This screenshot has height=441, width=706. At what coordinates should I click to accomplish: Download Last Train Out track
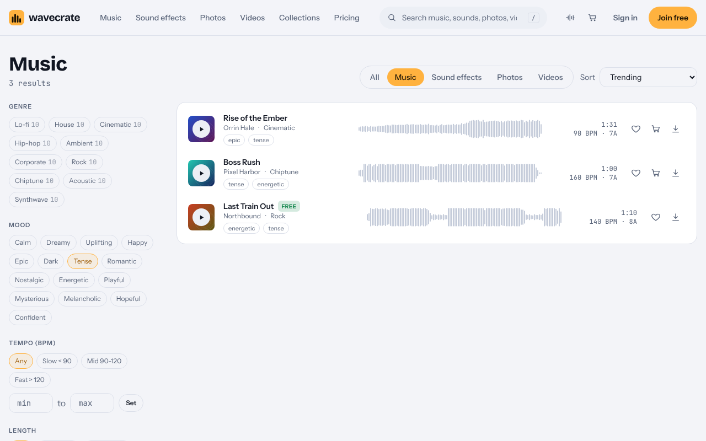click(x=676, y=217)
